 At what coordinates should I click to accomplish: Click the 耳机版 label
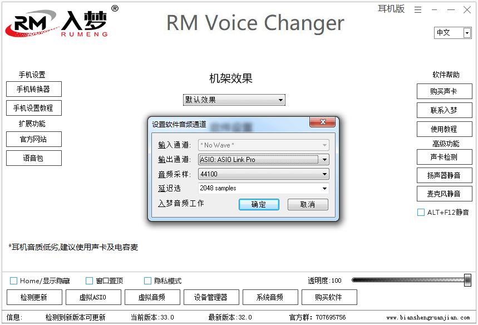pyautogui.click(x=391, y=8)
